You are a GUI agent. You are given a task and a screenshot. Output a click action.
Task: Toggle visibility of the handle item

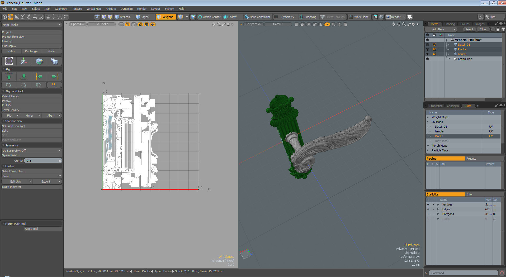[427, 54]
